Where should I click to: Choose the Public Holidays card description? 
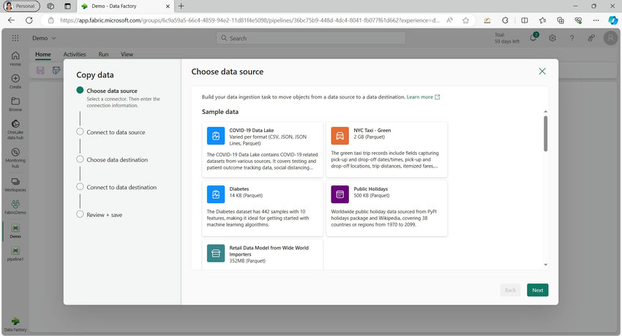pos(383,218)
